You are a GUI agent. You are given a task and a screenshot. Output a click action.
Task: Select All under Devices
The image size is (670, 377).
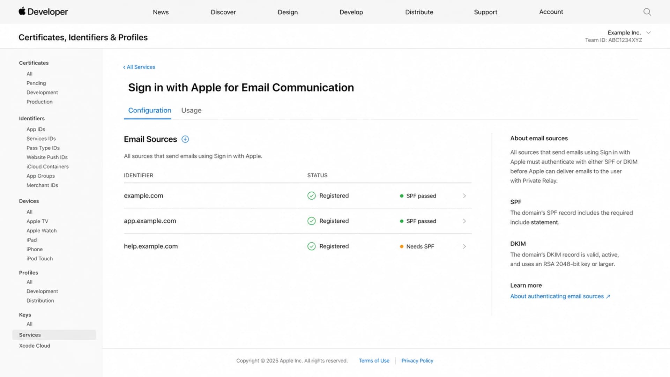[x=29, y=212]
